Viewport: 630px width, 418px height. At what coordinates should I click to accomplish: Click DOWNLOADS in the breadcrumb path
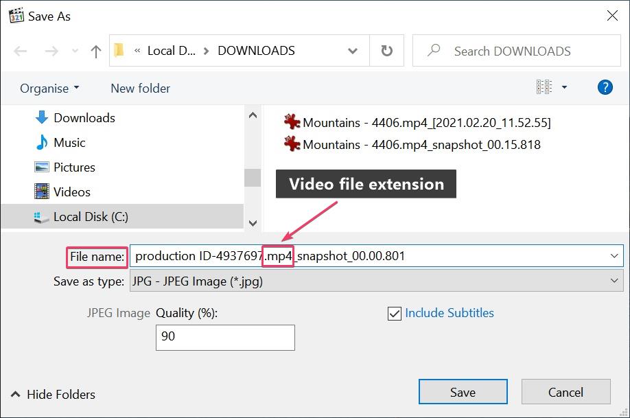click(255, 50)
